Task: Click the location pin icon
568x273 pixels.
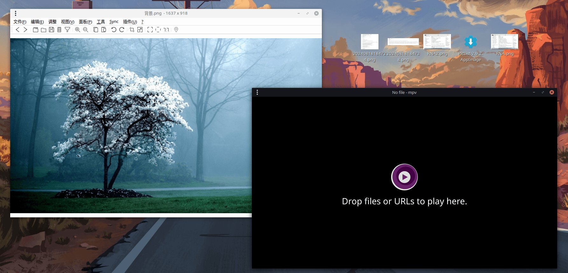Action: [x=176, y=30]
